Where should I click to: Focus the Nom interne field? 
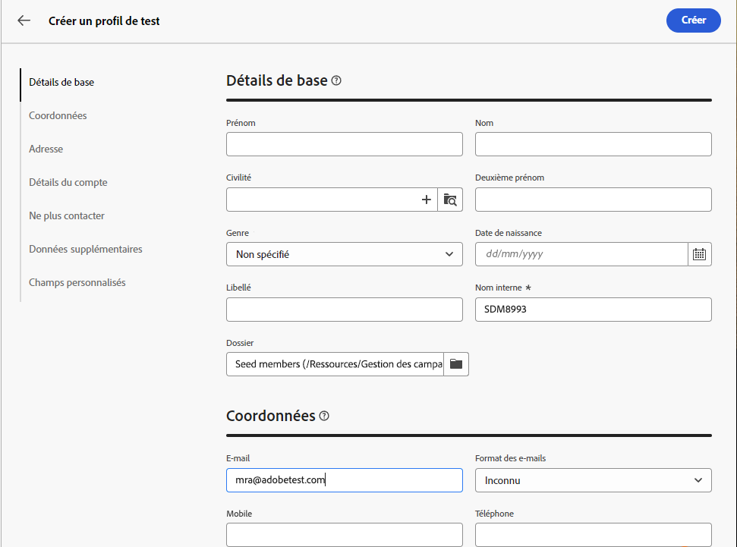(593, 310)
